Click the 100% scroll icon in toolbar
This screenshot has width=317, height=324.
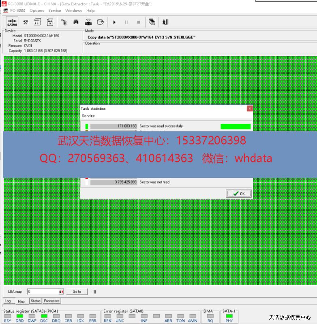(50, 22)
